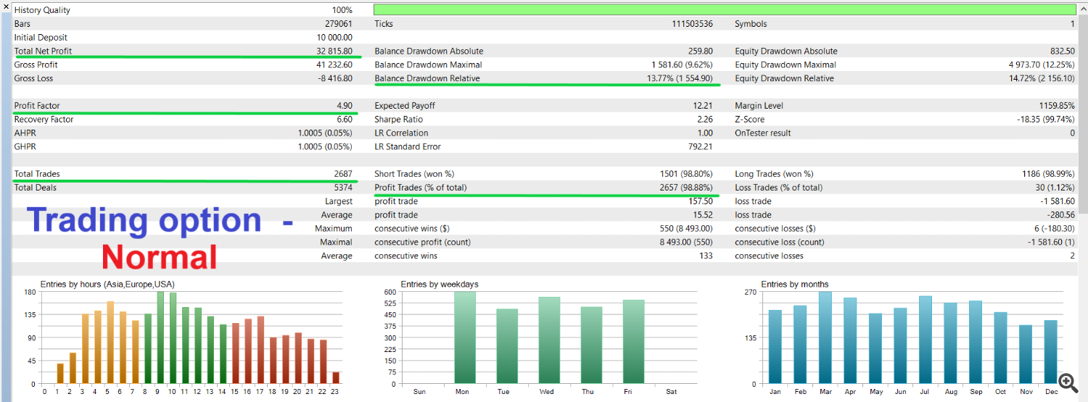The height and width of the screenshot is (402, 1088).
Task: Click the hour 23 bar in hours chart
Action: 336,377
